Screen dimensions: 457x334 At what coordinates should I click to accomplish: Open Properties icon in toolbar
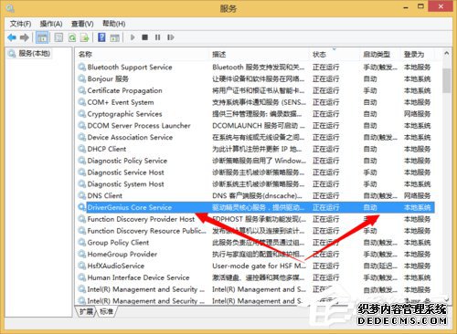click(58, 37)
